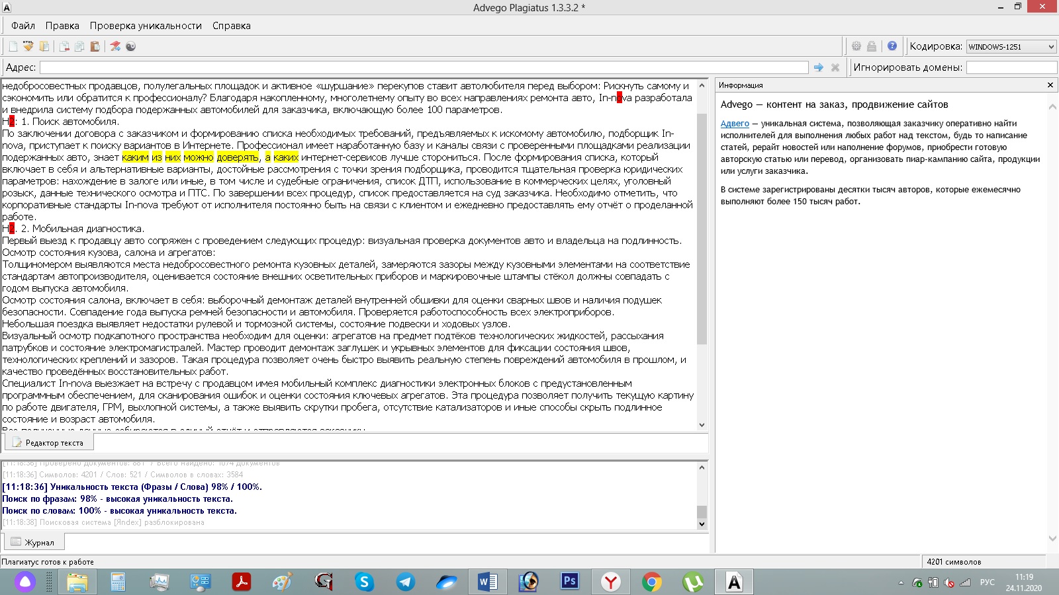Click the 'Уникальность текста (Фразы / Слова)' log line

click(132, 487)
